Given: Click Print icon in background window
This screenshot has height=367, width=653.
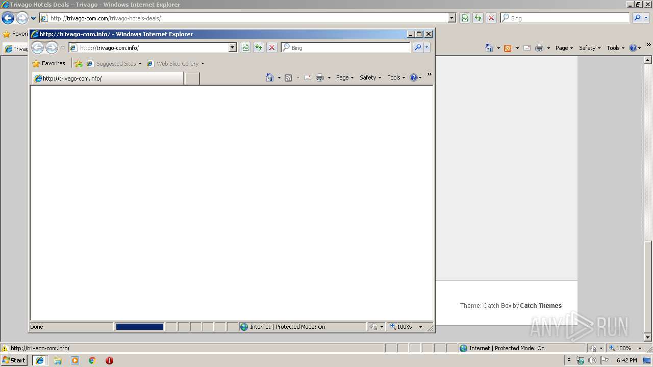Looking at the screenshot, I should point(539,48).
